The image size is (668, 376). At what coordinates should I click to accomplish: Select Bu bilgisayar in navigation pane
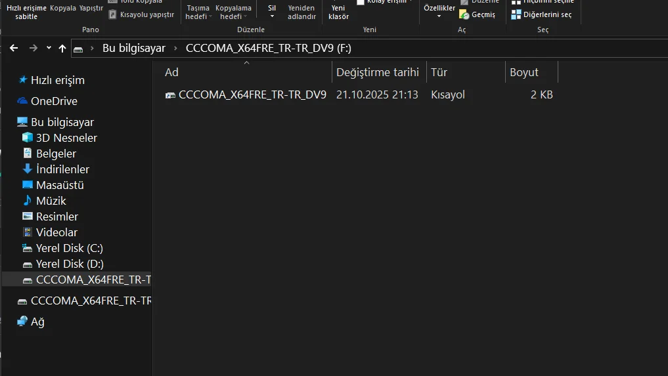(x=62, y=122)
